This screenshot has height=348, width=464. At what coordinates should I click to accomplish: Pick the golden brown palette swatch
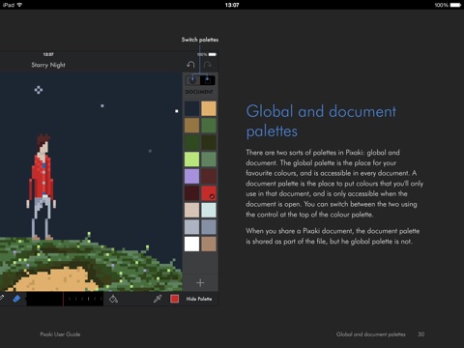pos(191,126)
